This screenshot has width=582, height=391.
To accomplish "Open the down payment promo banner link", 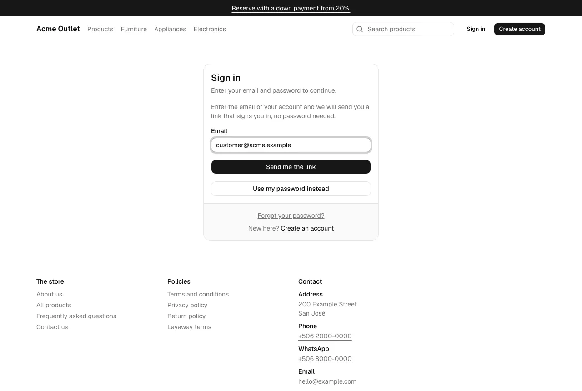I will pyautogui.click(x=291, y=8).
